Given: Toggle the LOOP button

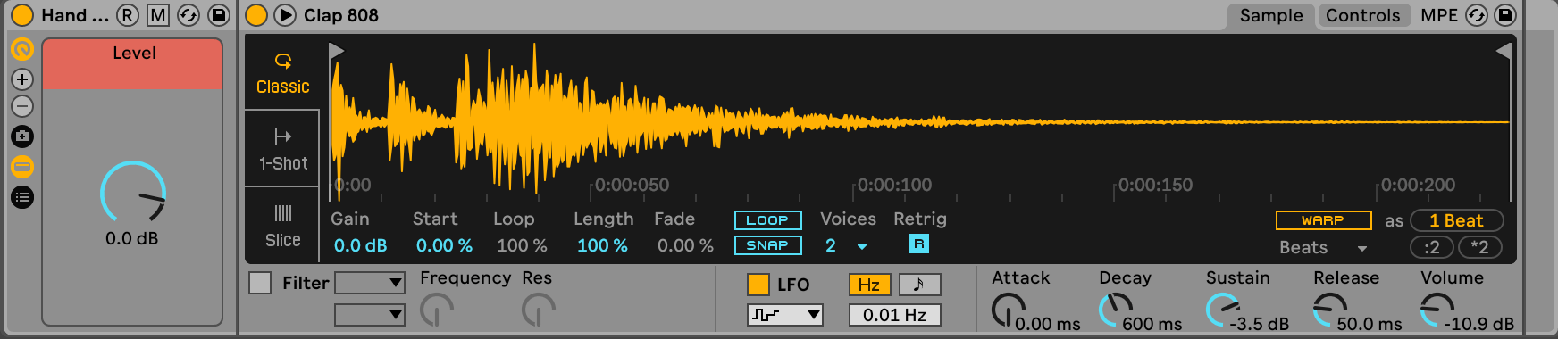Looking at the screenshot, I should pyautogui.click(x=768, y=220).
